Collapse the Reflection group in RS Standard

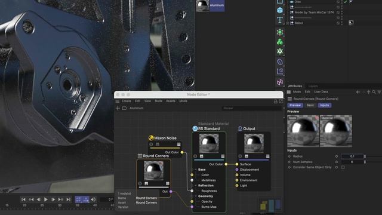196,186
